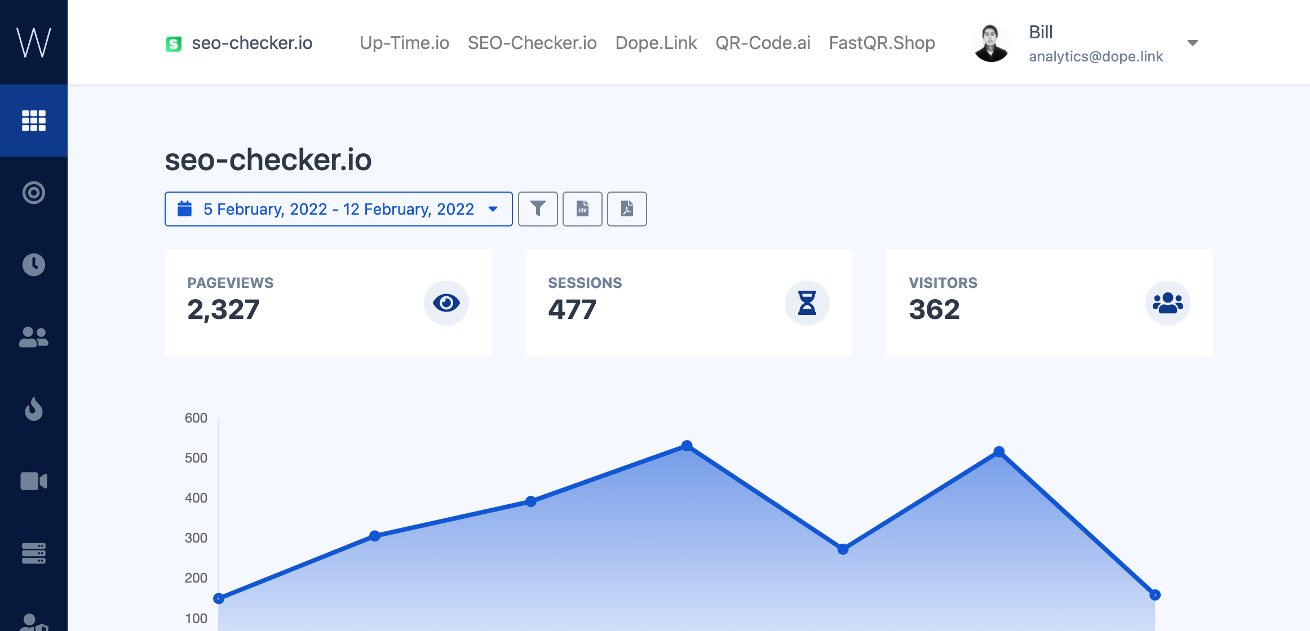Open filters using the funnel icon
1310x631 pixels.
[538, 209]
